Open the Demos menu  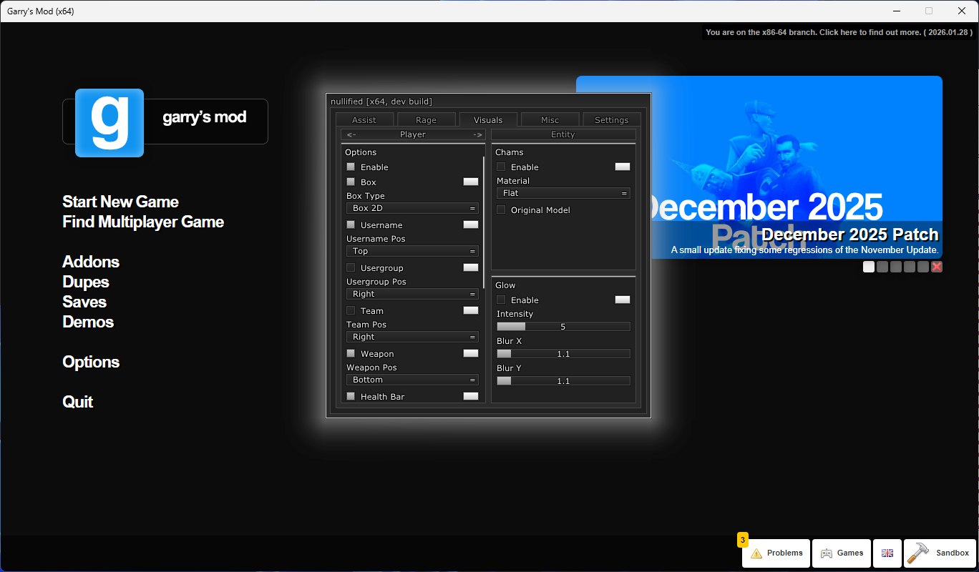pos(88,322)
